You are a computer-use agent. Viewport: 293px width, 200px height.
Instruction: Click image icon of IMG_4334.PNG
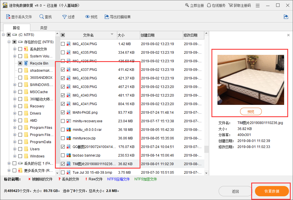tap(69, 44)
